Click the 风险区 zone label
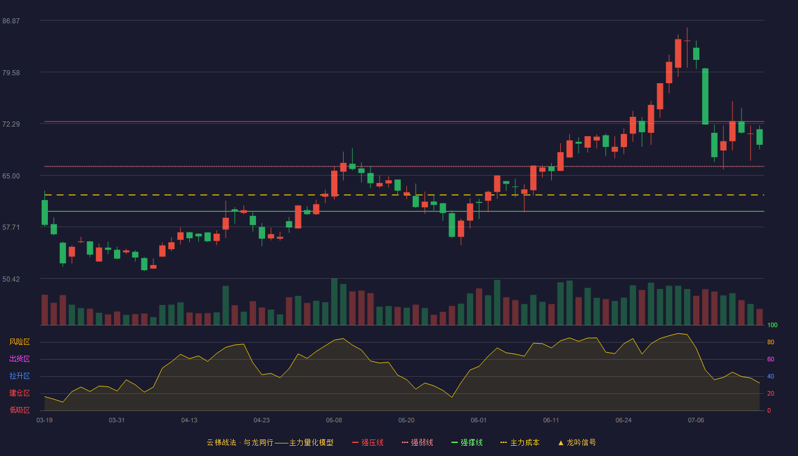798x456 pixels. pos(19,342)
